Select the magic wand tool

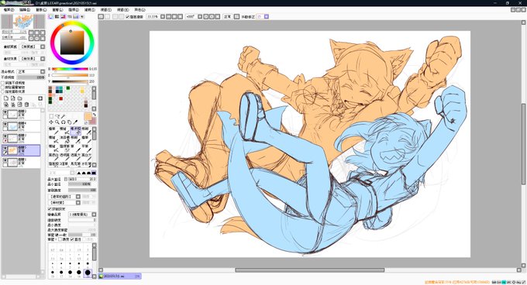63,116
